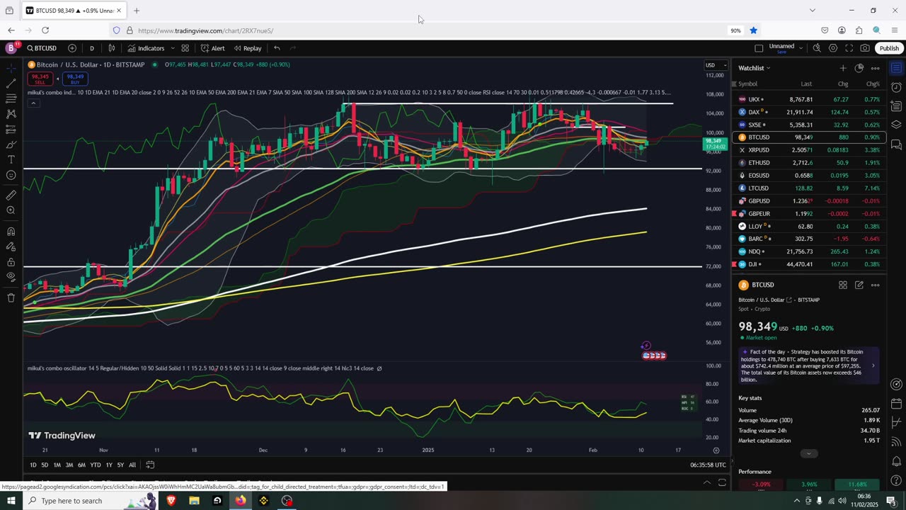Maximize the bottom panel icon
Screen dimensions: 906x510
click(x=722, y=482)
